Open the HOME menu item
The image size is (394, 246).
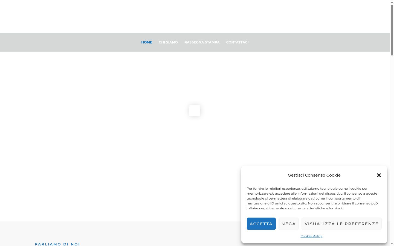point(147,42)
